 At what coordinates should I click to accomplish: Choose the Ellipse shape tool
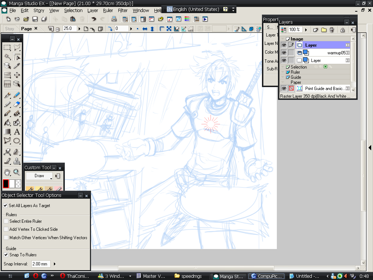coord(17,141)
